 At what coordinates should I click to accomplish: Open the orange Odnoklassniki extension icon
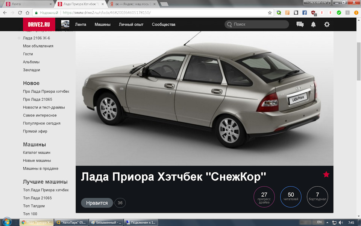[287, 13]
